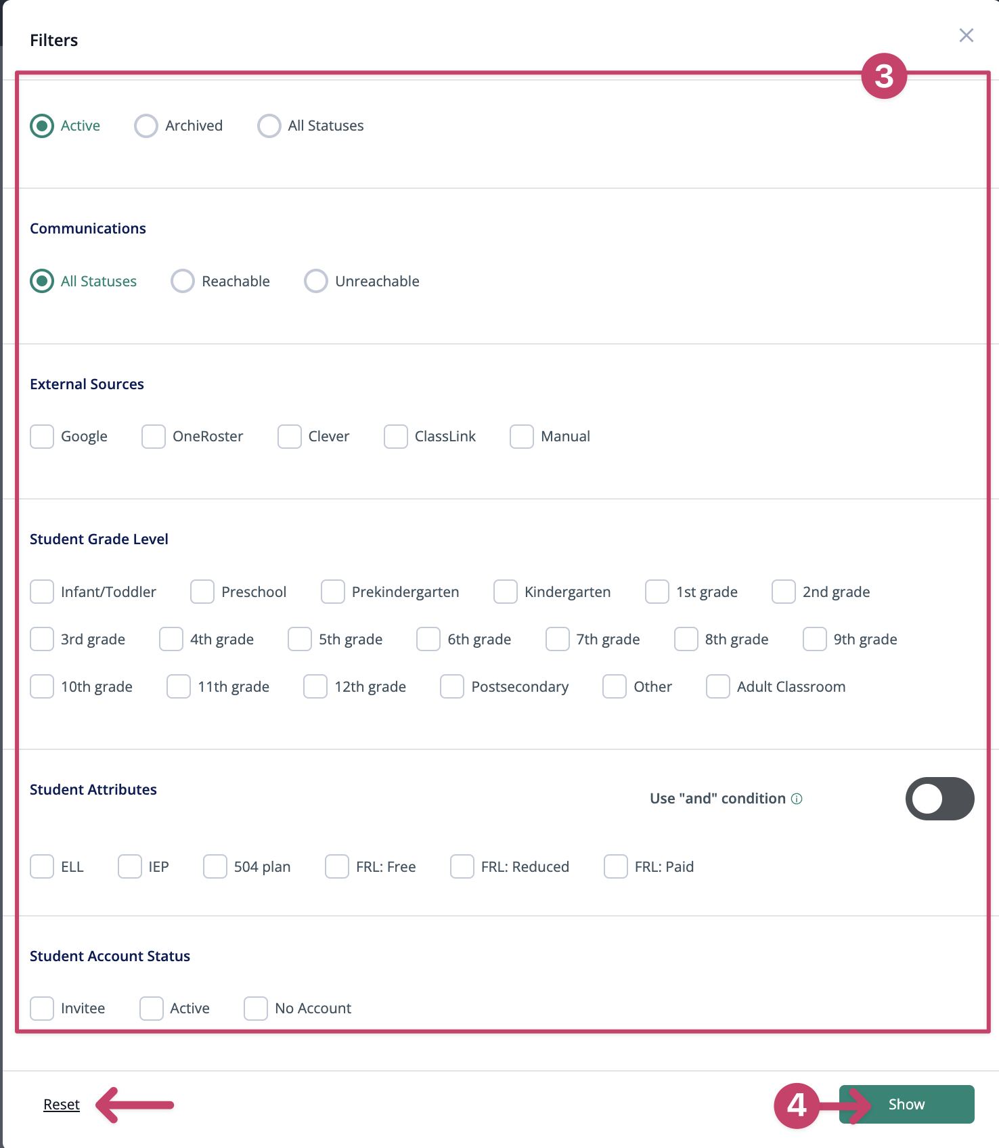Check the Clever external source
999x1148 pixels.
pos(289,437)
